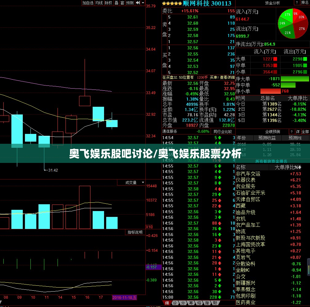Click the 指标说明 indicator description button
This screenshot has width=310, height=307.
pos(135,232)
